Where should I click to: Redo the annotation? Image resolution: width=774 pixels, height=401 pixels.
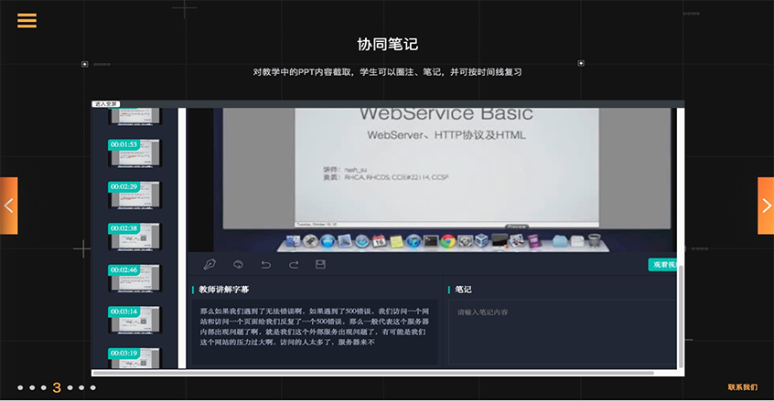tap(294, 265)
